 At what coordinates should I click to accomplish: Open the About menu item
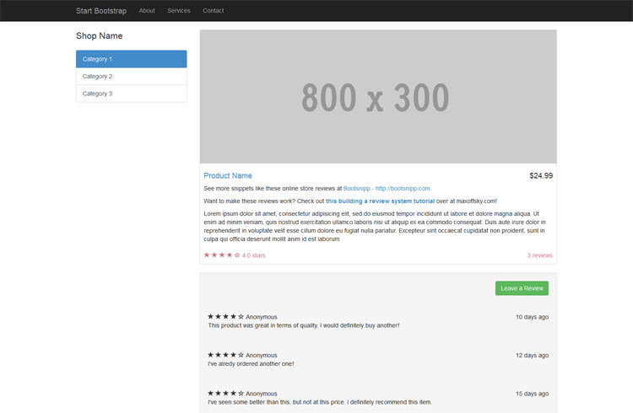point(147,10)
